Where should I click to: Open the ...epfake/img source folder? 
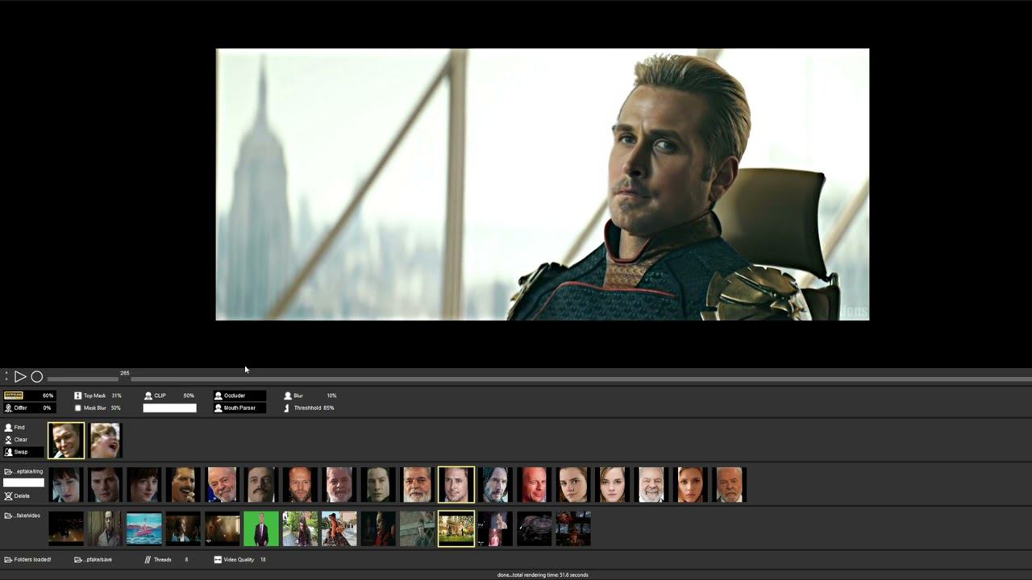tap(23, 471)
